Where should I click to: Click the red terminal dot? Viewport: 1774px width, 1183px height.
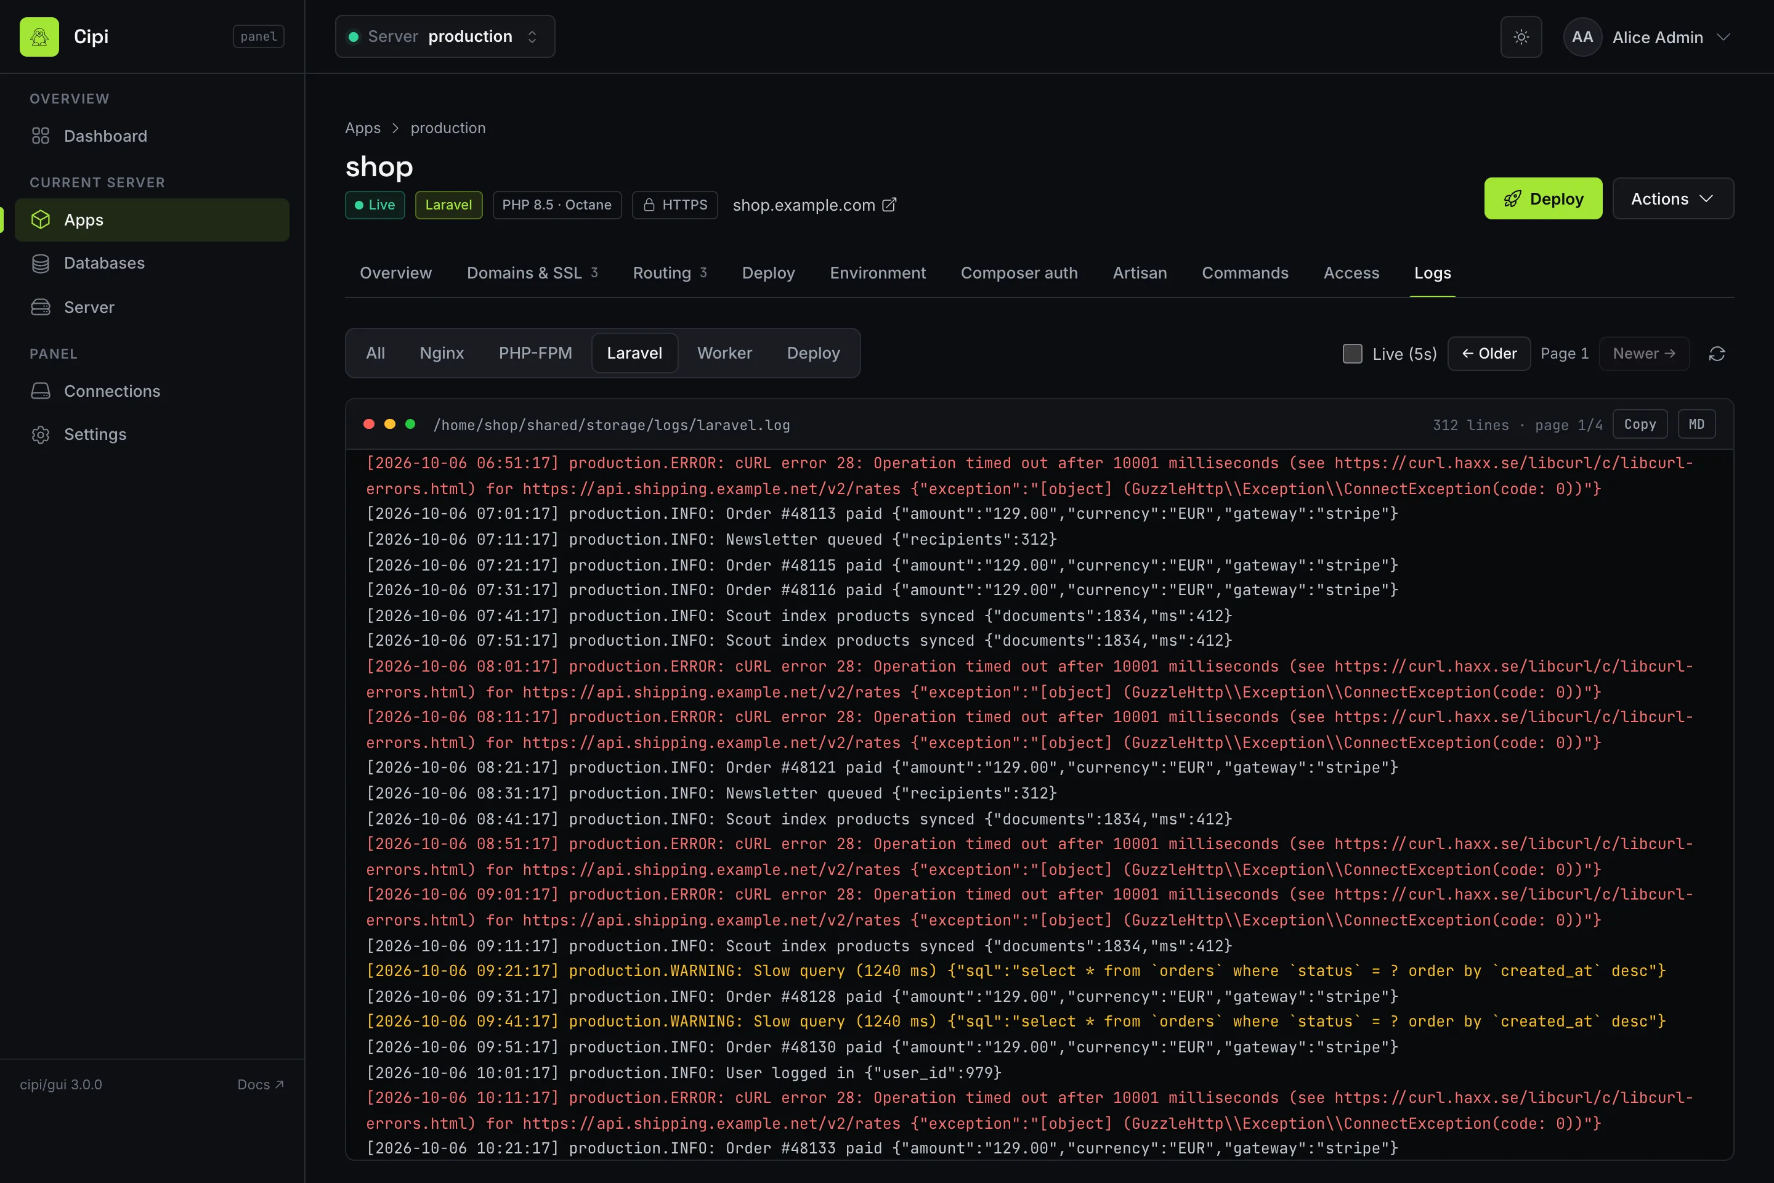(x=369, y=424)
